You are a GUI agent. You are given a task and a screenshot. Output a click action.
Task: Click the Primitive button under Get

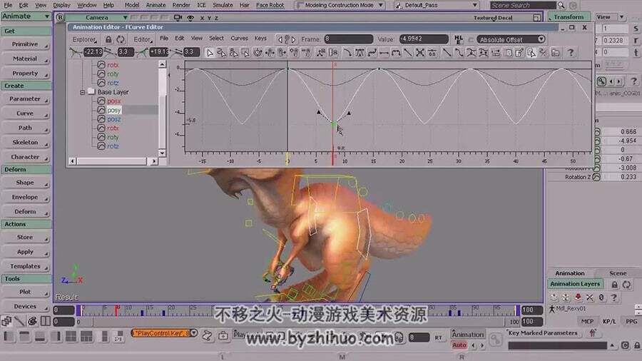26,44
